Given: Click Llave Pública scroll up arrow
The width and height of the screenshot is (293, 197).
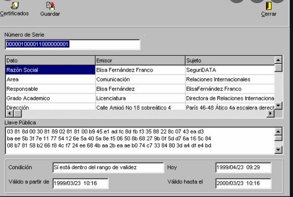Looking at the screenshot, I should point(278,132).
